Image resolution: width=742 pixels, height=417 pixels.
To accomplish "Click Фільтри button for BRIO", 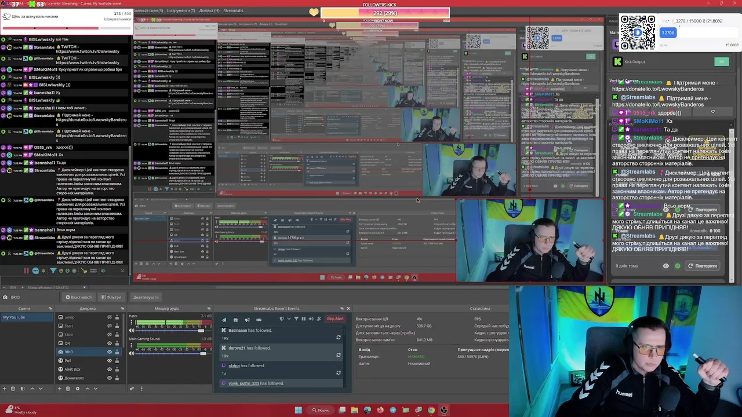I will (111, 297).
